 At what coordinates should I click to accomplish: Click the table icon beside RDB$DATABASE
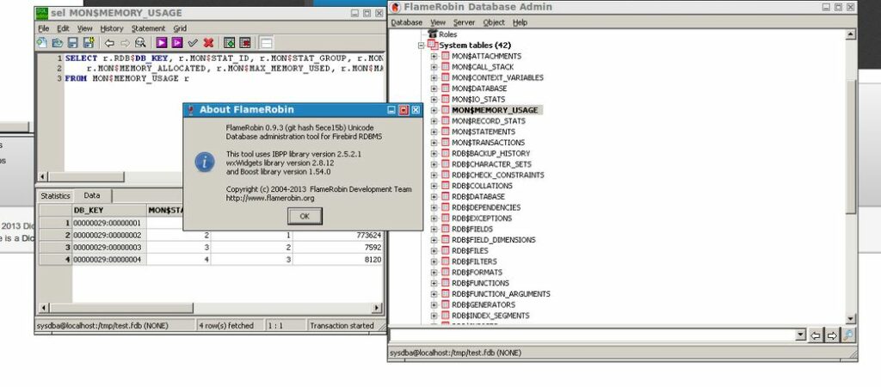pos(446,197)
